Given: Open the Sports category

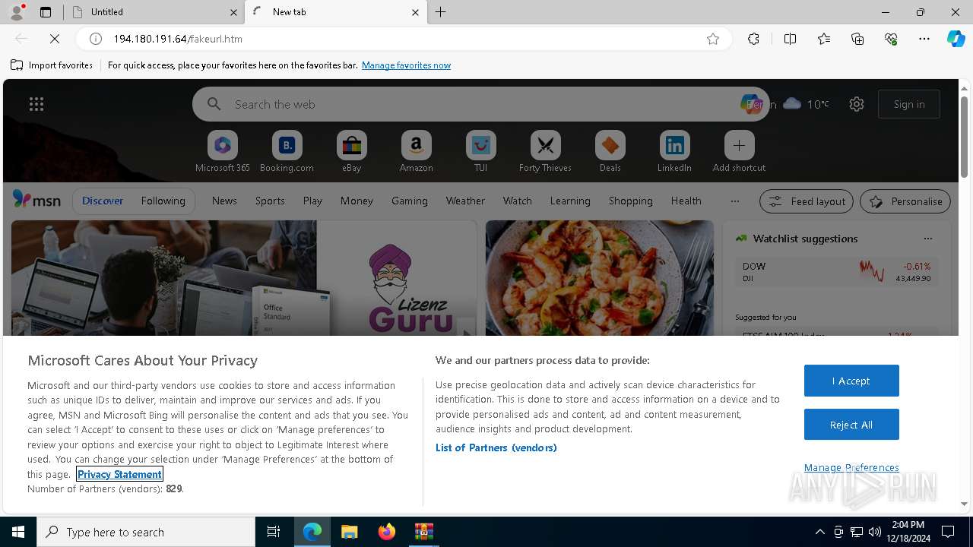Looking at the screenshot, I should pos(270,201).
